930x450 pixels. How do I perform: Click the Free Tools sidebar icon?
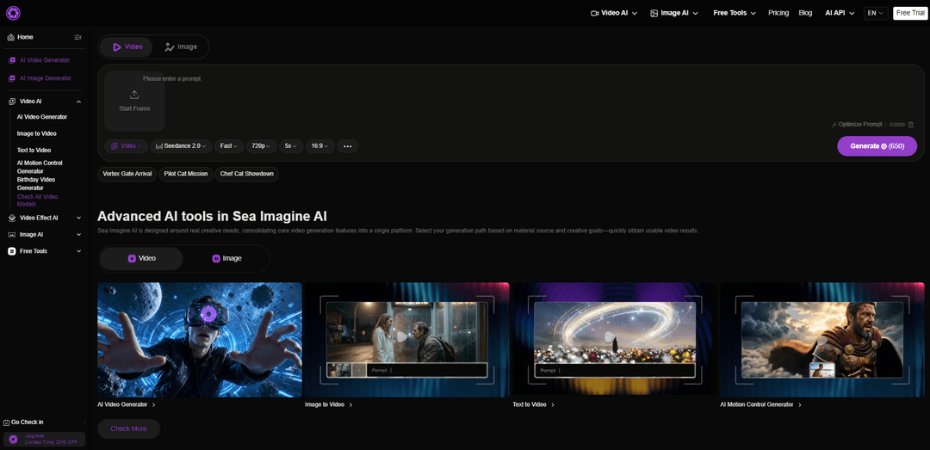[x=12, y=251]
